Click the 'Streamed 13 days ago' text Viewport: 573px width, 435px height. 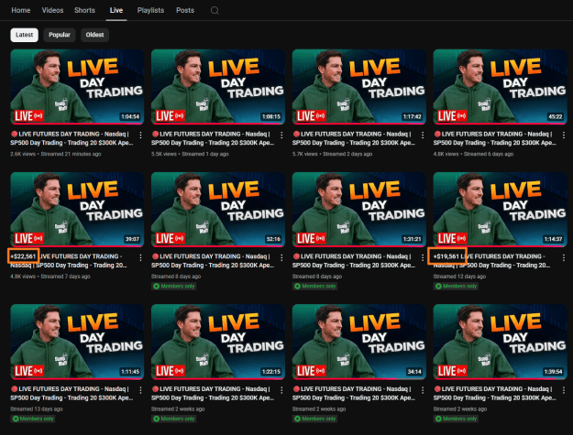37,409
